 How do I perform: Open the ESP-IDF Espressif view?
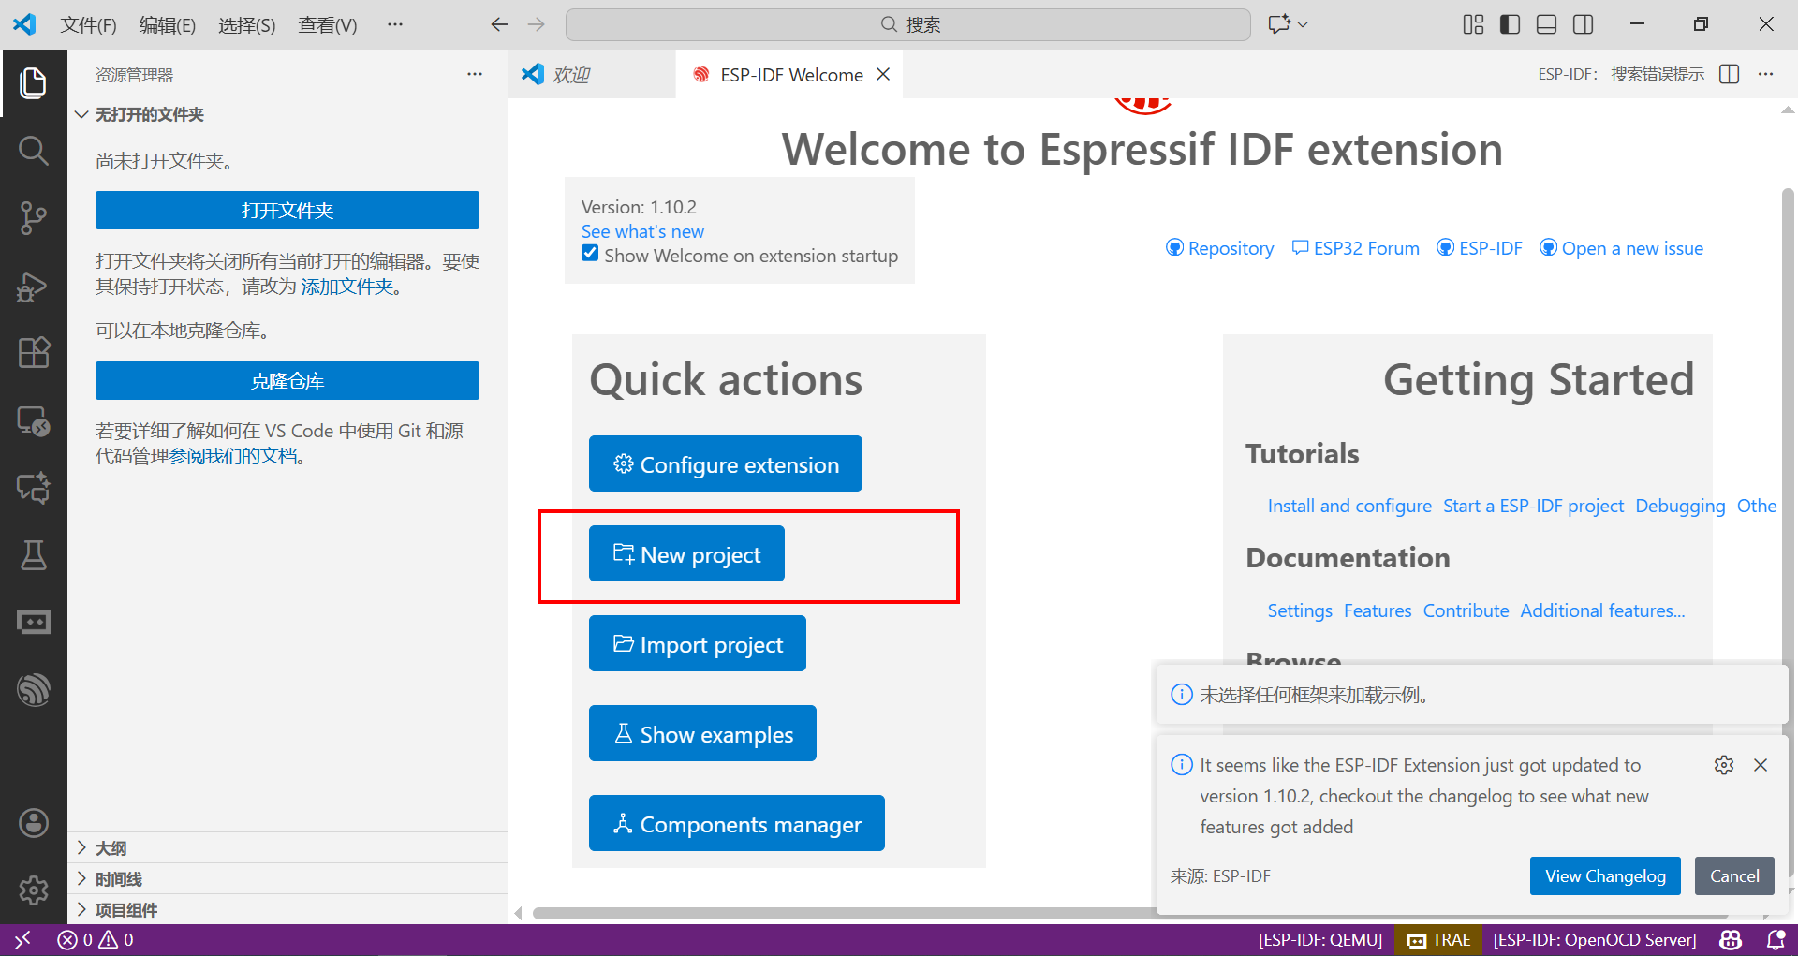[x=34, y=690]
